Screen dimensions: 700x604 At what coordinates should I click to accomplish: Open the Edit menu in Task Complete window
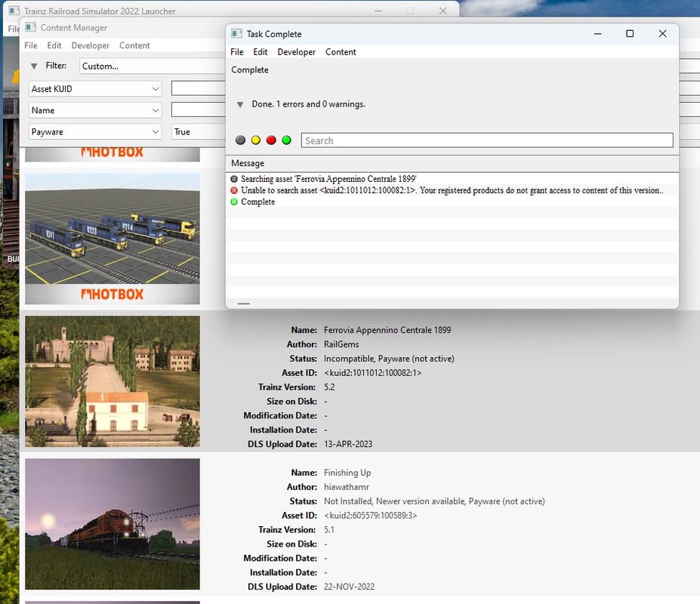click(261, 52)
